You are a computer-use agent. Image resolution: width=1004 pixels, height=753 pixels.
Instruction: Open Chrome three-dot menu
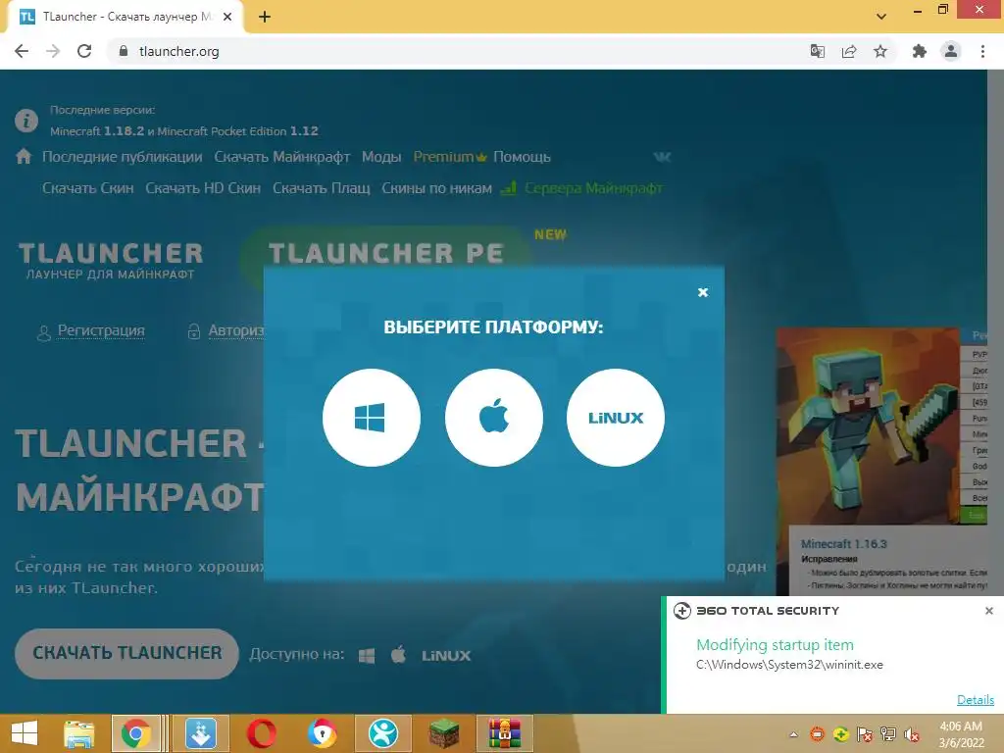pos(982,51)
